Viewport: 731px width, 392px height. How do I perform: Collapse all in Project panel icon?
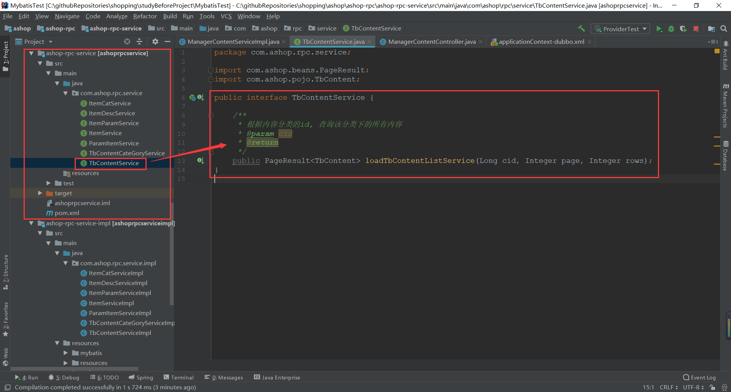pos(139,41)
